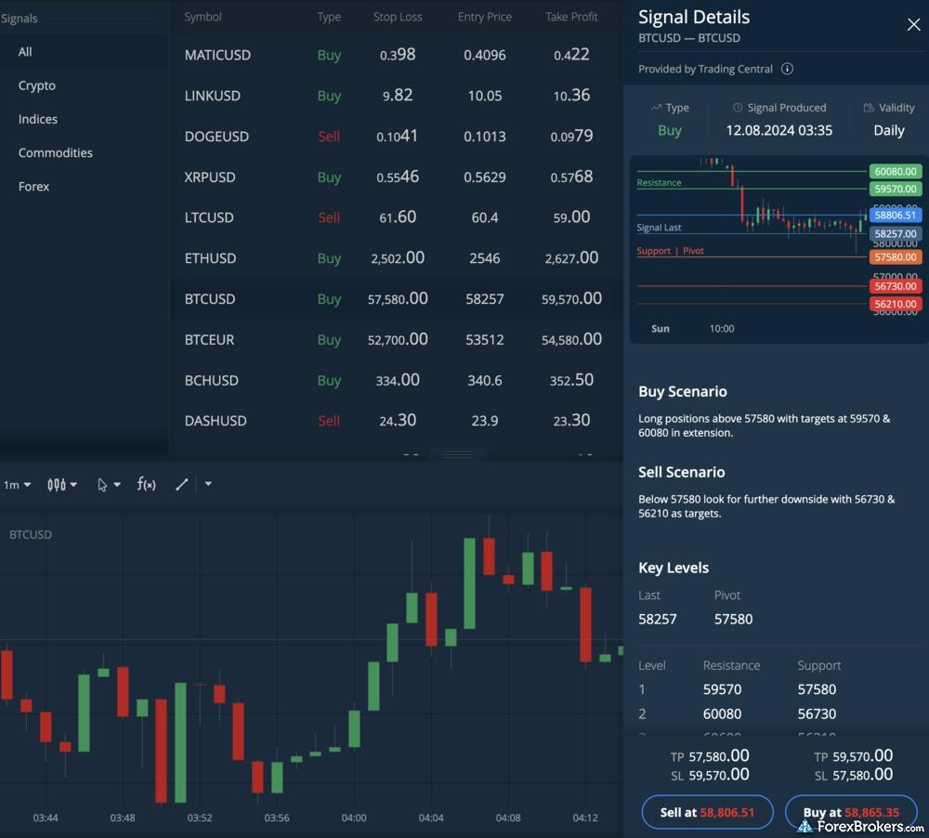Switch to the Forex signals category
The height and width of the screenshot is (838, 929).
click(x=33, y=186)
